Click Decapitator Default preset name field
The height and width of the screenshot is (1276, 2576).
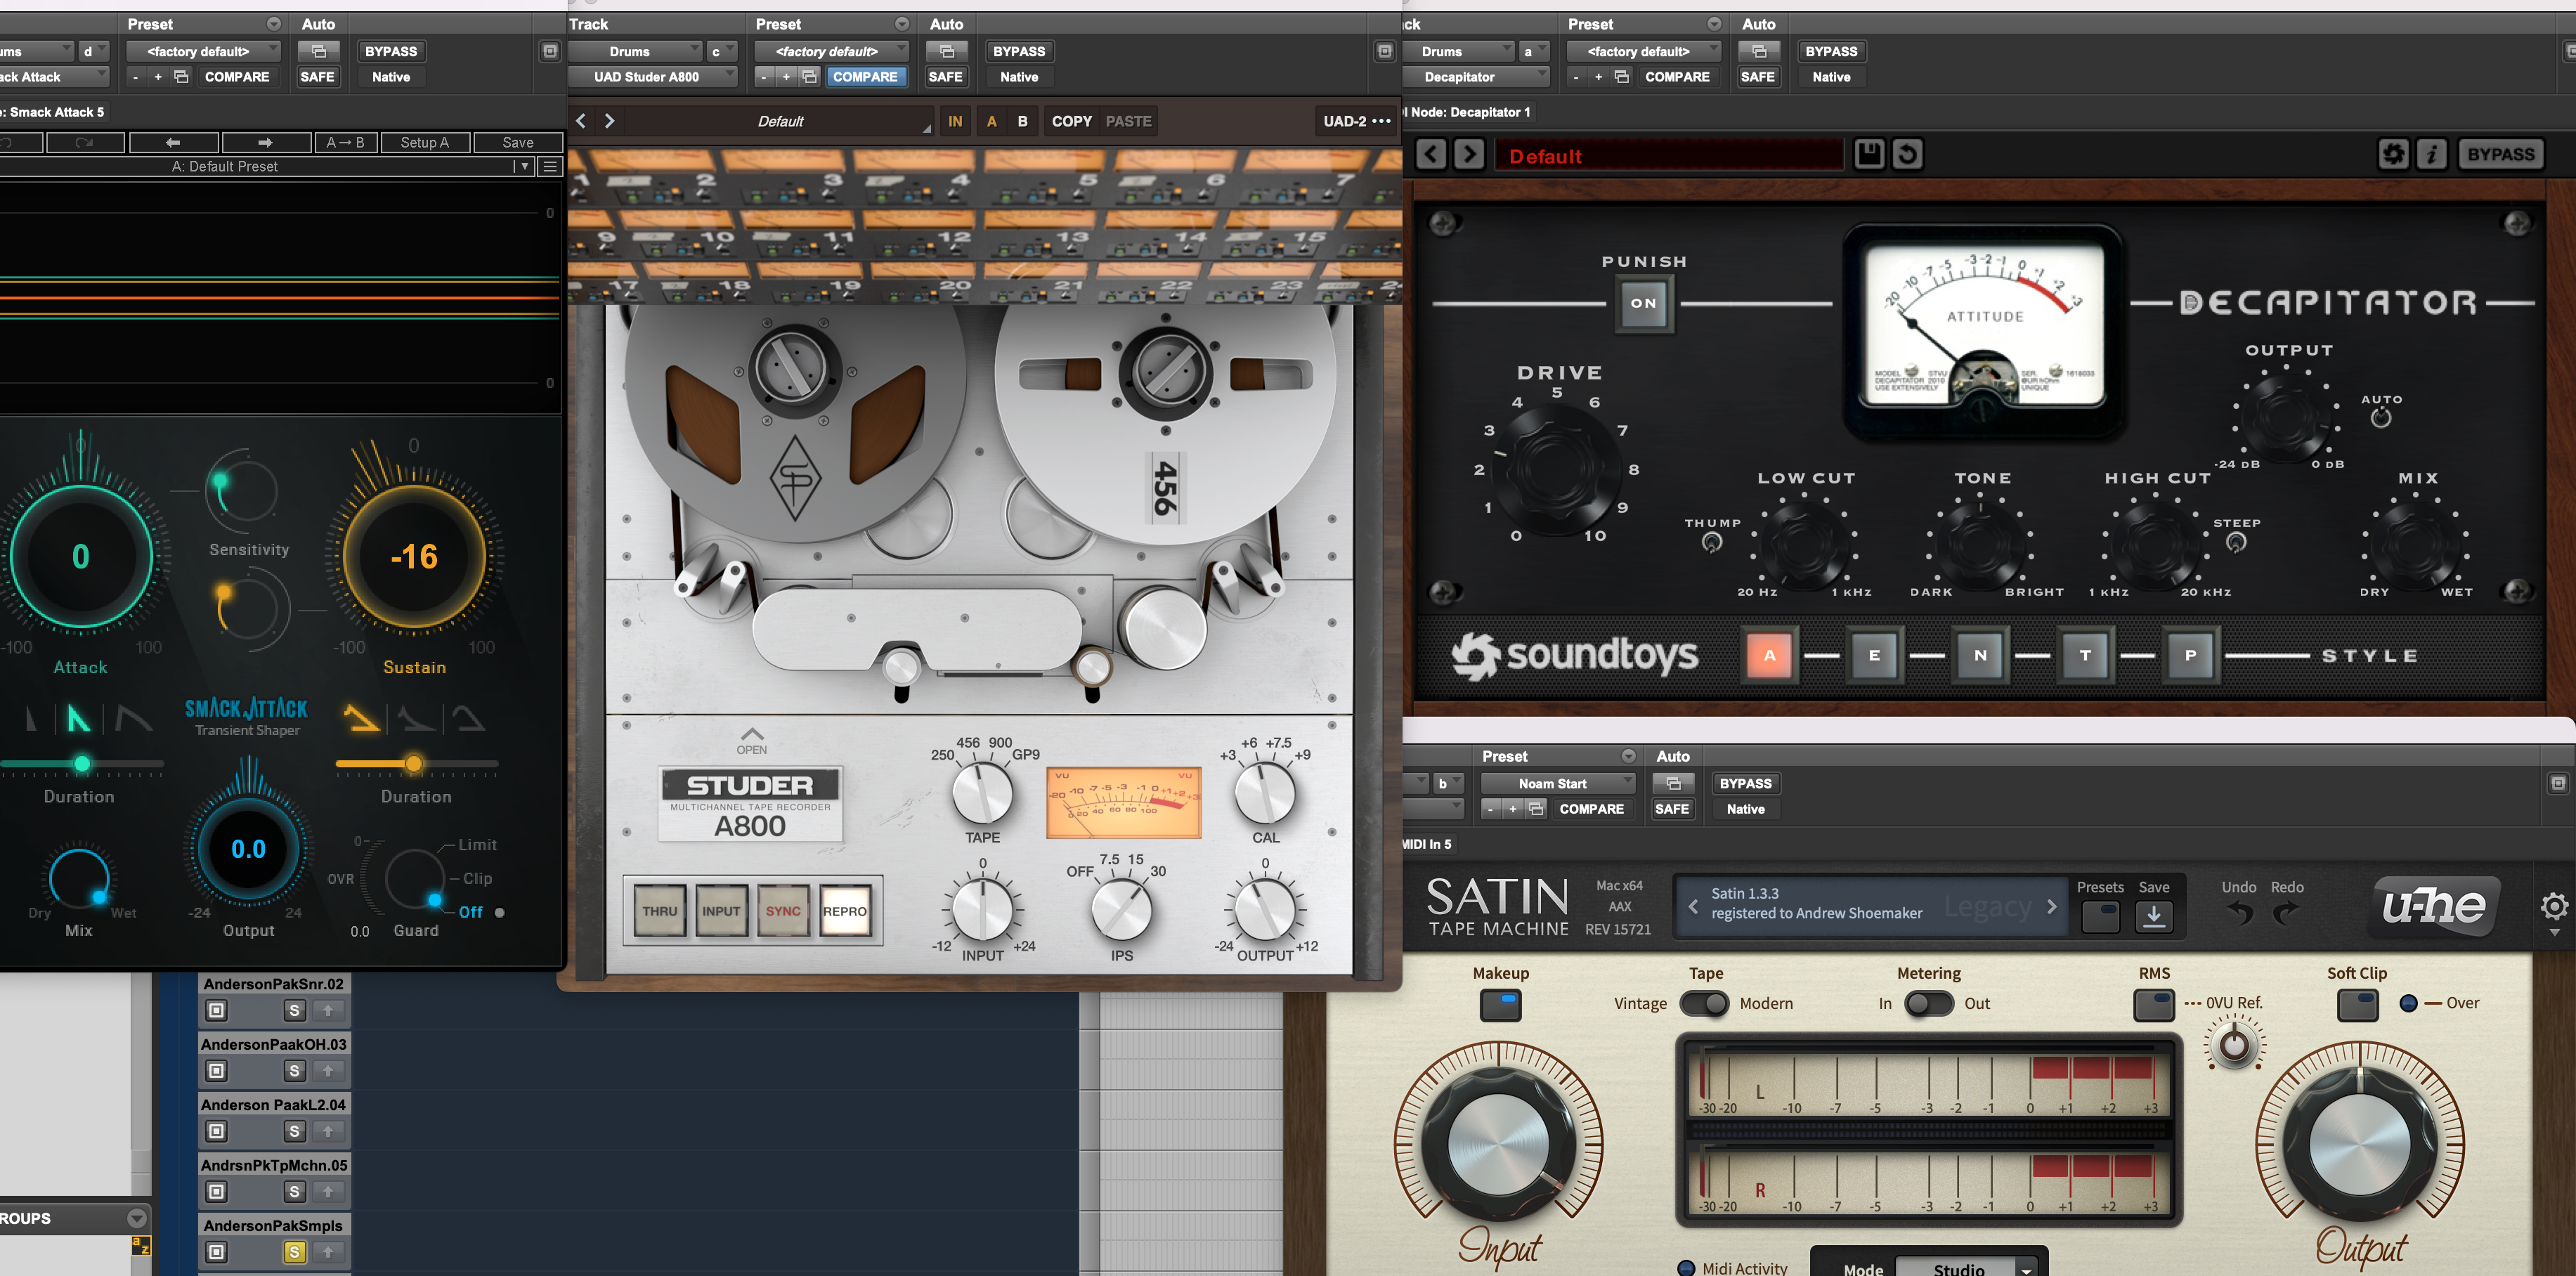(x=1669, y=155)
